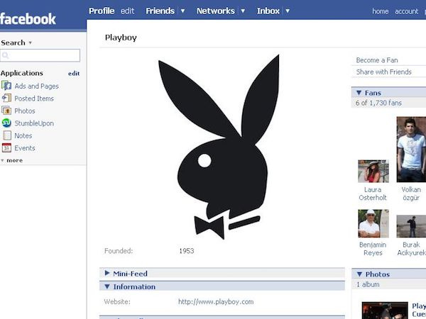Click the Volkan özgür name link
This screenshot has height=319, width=426.
[411, 194]
